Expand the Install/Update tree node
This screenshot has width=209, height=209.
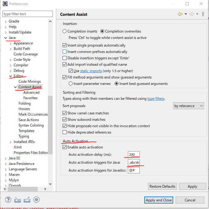[x=5, y=33]
